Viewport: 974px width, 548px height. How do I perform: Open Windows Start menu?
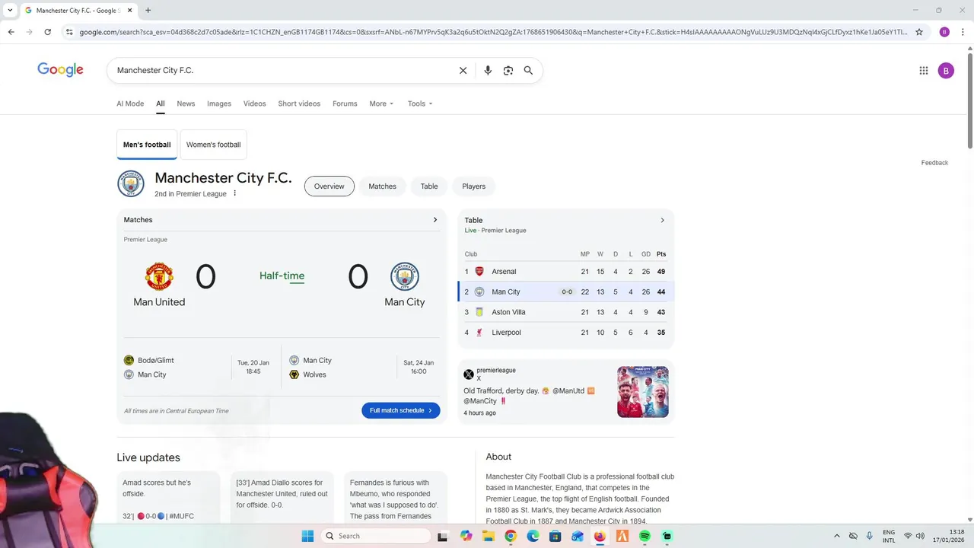click(307, 536)
